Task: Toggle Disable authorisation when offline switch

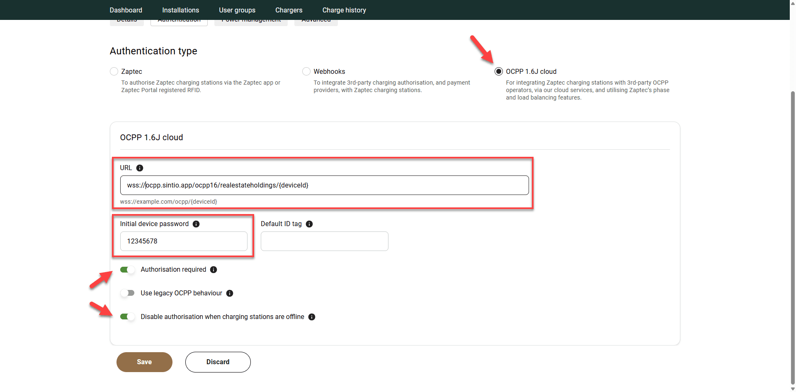Action: click(127, 317)
